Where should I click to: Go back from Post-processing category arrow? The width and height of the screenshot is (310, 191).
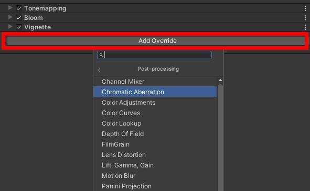click(x=99, y=70)
